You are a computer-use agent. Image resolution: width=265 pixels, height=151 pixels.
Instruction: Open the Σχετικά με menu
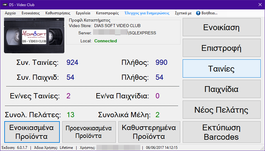coord(183,13)
